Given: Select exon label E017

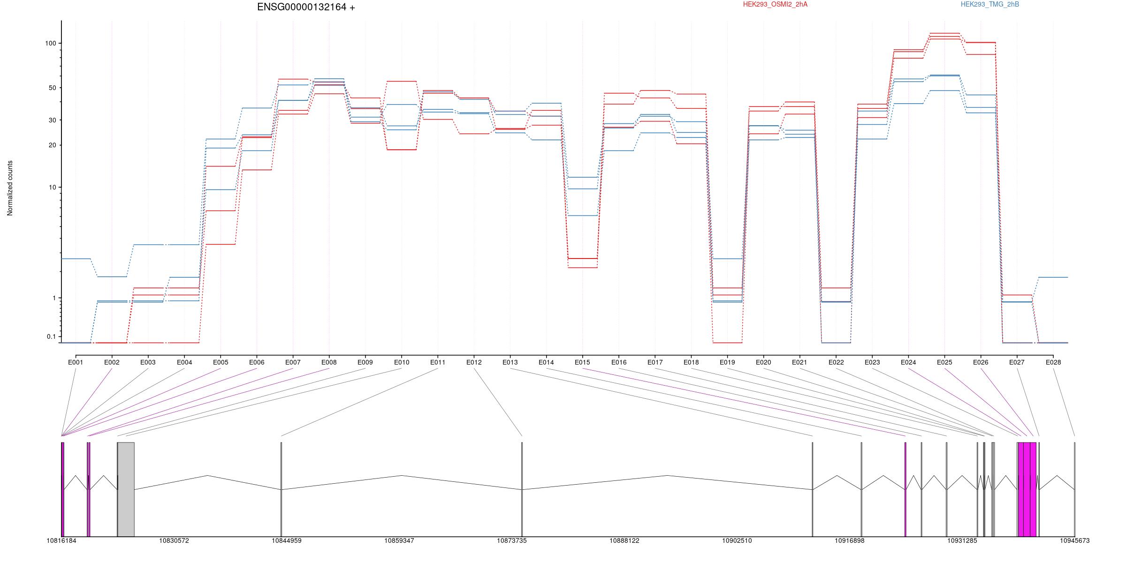Looking at the screenshot, I should (x=655, y=362).
